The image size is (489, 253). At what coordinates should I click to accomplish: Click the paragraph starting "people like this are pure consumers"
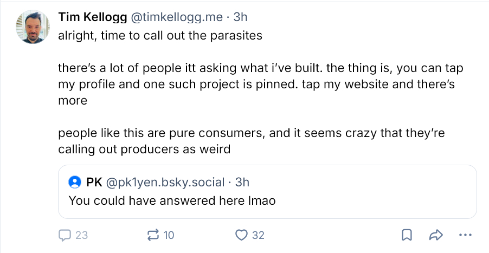point(251,141)
